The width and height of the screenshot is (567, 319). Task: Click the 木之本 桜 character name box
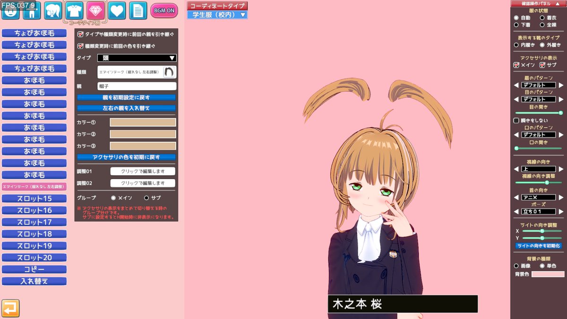[x=403, y=304]
